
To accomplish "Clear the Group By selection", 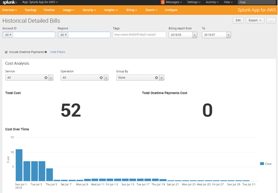I will click(157, 78).
